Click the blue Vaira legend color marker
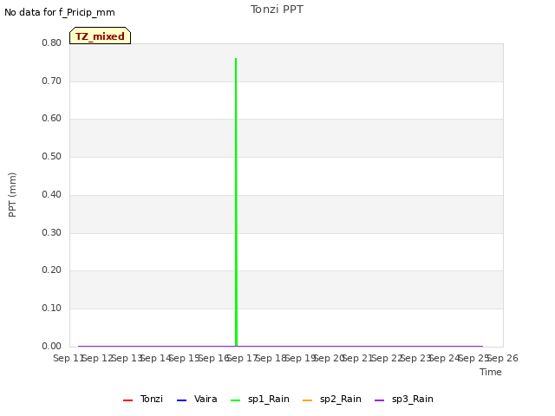Image resolution: width=555 pixels, height=416 pixels. 181,400
